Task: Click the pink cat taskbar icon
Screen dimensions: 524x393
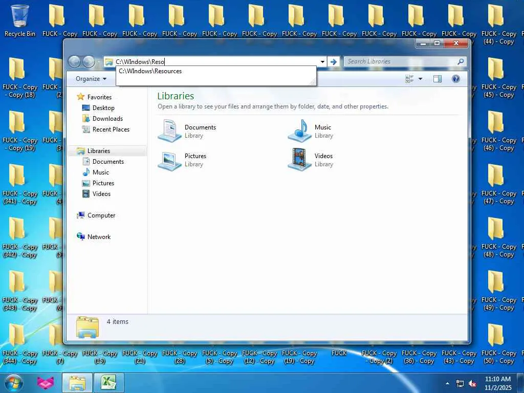Action: [46, 383]
